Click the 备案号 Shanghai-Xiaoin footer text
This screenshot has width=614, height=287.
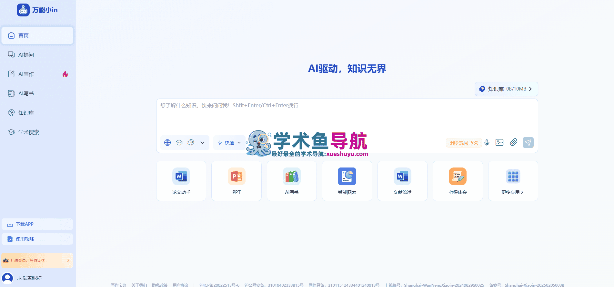(x=527, y=285)
